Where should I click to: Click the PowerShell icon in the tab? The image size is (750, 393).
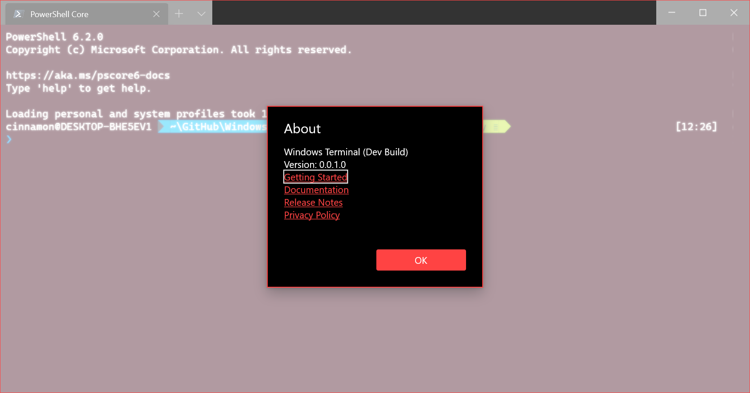(x=18, y=14)
